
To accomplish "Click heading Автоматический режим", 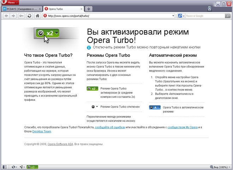I will pyautogui.click(x=173, y=55).
